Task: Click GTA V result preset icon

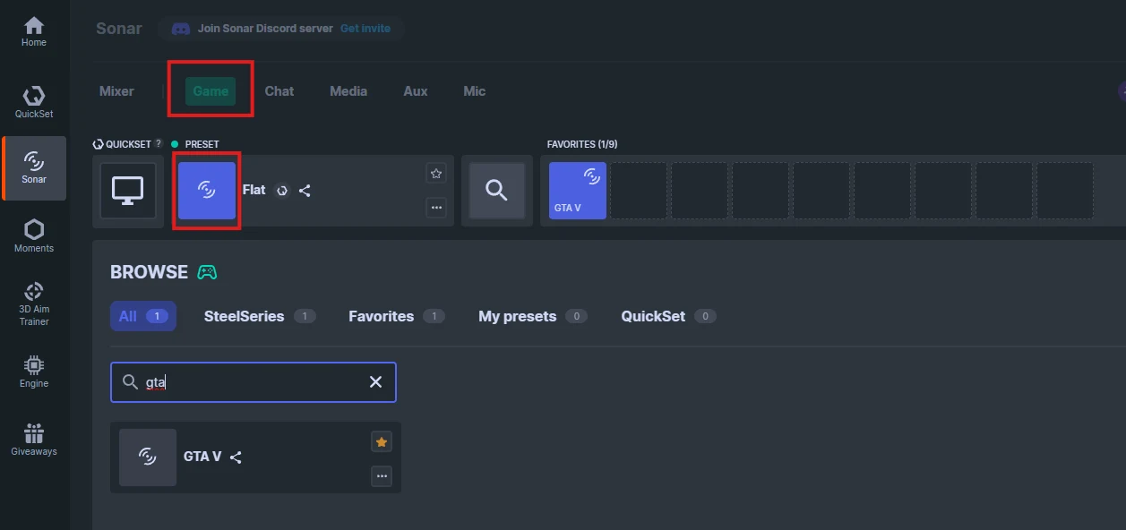Action: [148, 457]
